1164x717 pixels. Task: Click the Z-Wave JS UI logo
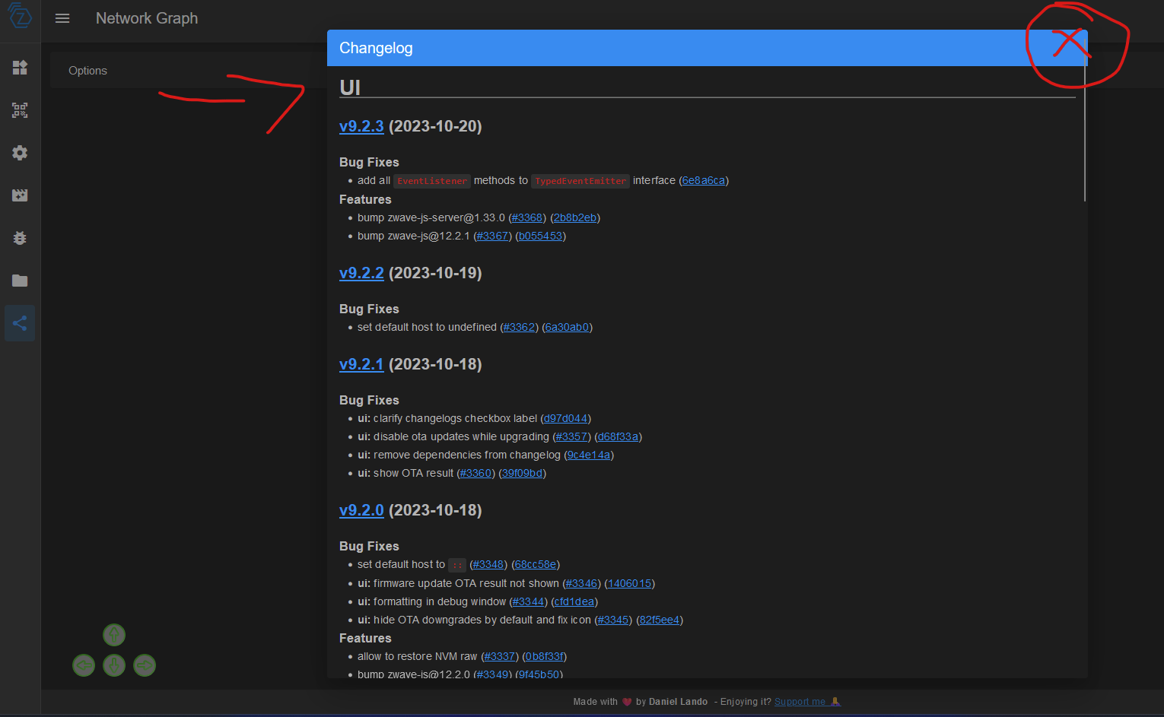click(19, 18)
